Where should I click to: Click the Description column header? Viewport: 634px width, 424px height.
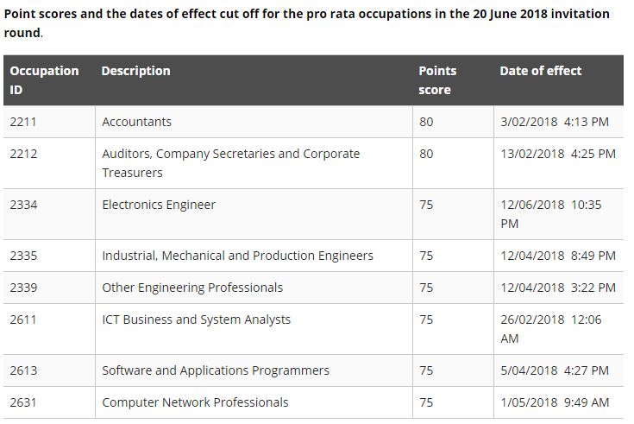click(136, 71)
